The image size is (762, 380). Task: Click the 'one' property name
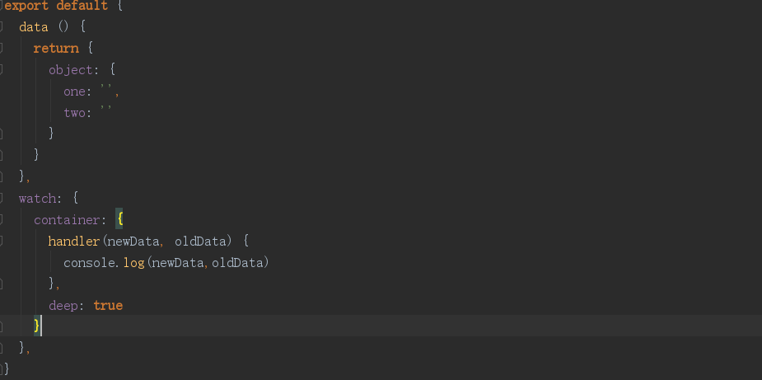(x=74, y=91)
